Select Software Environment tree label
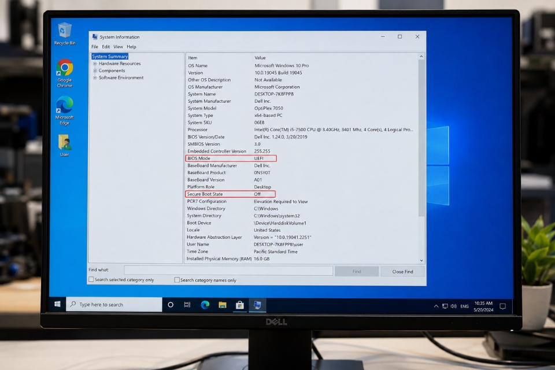Viewport: 555px width, 370px height. (121, 77)
